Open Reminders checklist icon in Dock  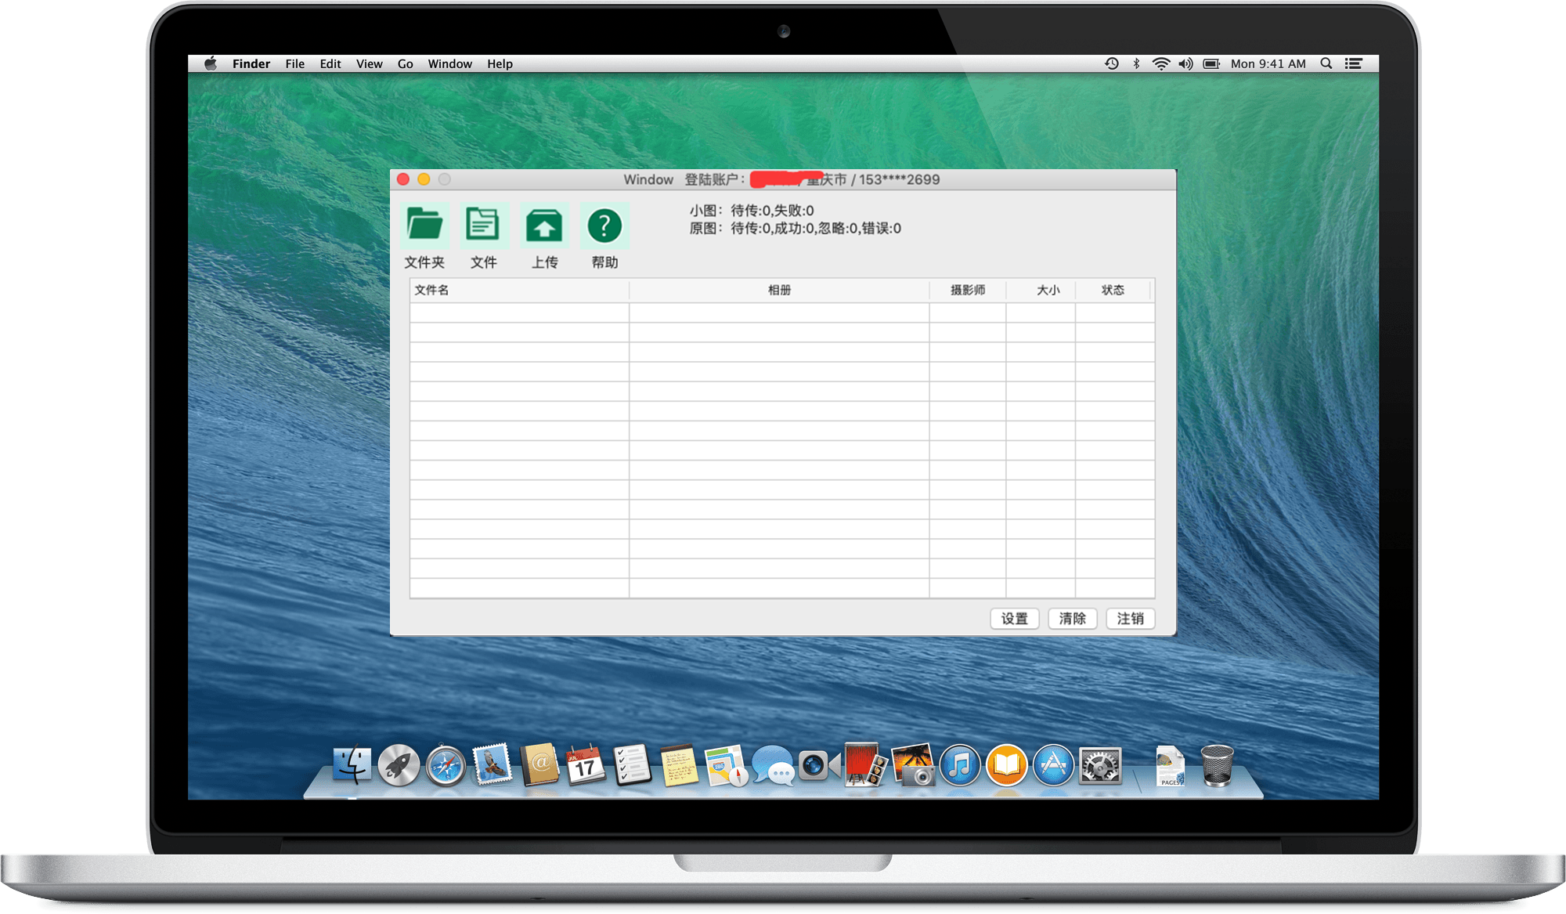click(x=632, y=764)
